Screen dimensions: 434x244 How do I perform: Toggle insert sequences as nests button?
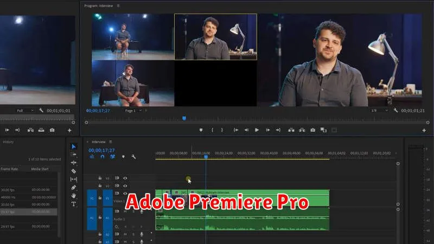[x=92, y=157]
